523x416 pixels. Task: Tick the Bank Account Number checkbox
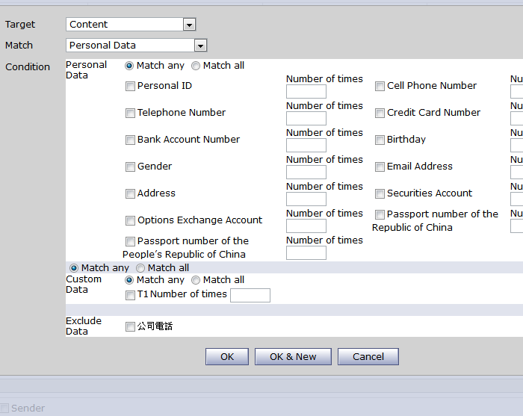pyautogui.click(x=131, y=140)
